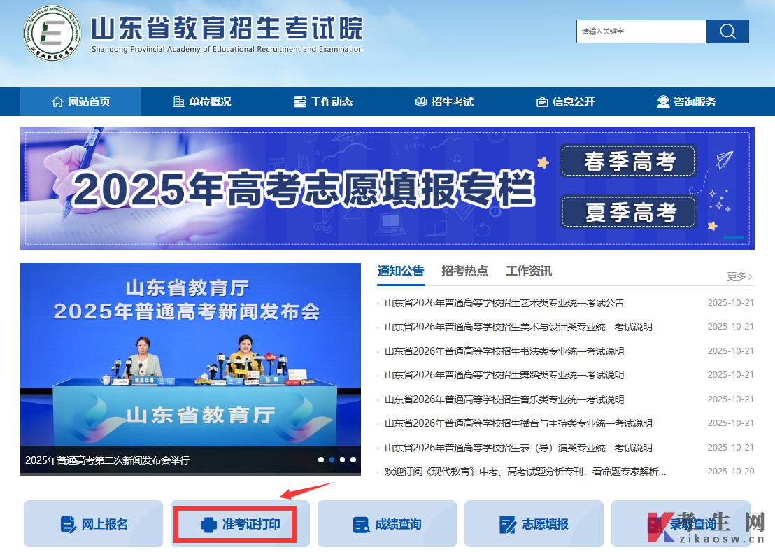Click the book icon beside 招生考试
Screen dimensions: 775x552
coord(420,102)
